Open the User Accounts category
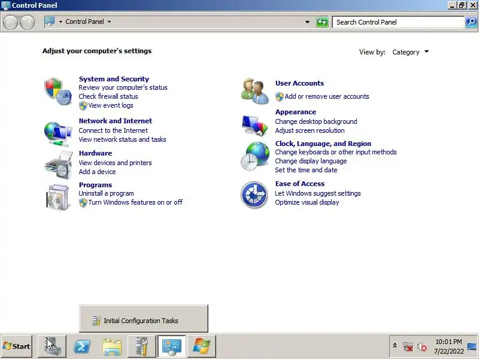 tap(299, 83)
